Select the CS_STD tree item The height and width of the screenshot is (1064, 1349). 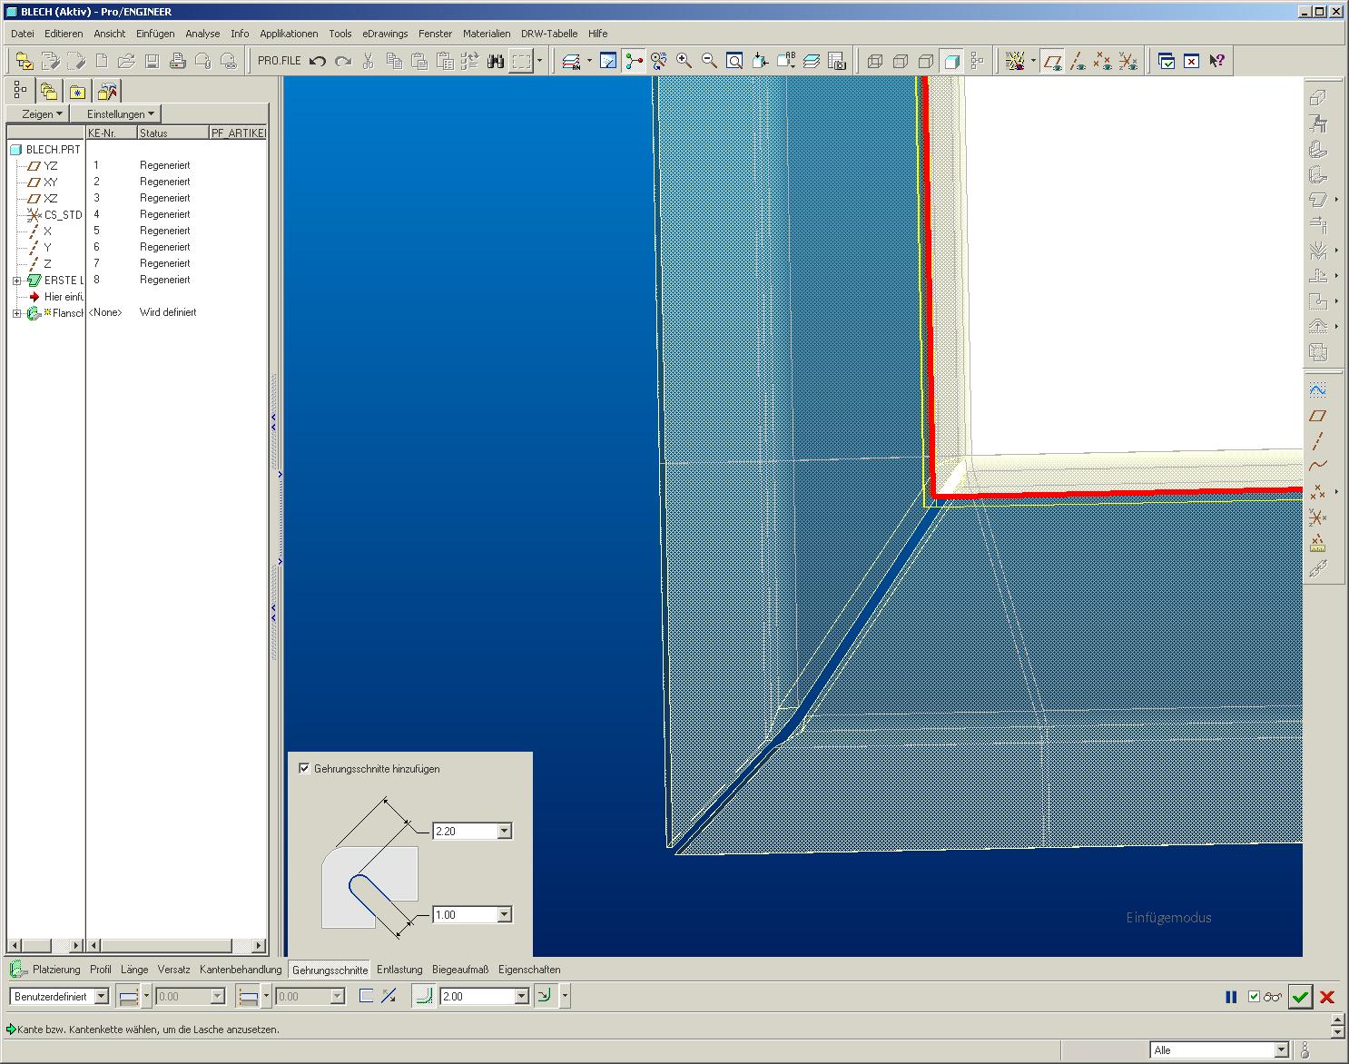54,215
